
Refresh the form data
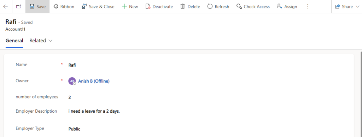point(218,6)
